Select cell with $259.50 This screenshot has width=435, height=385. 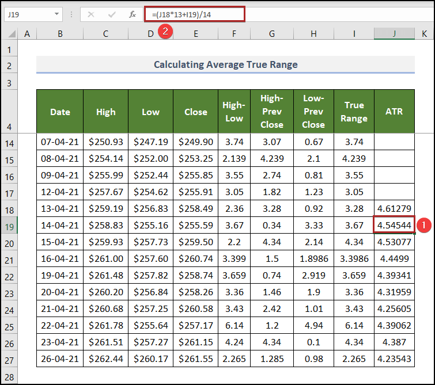click(196, 242)
